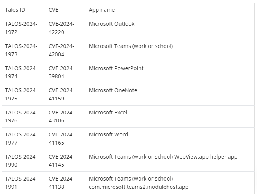Viewport: 257px width, 196px height.
Task: Click CVE-2024-43106 cell
Action: tap(62, 116)
